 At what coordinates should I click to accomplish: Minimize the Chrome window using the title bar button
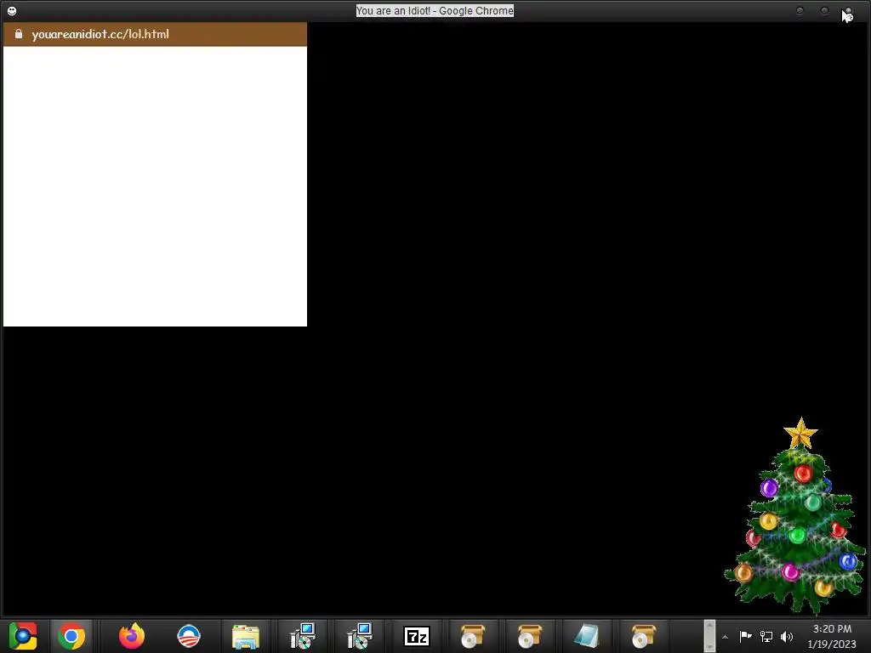[800, 10]
